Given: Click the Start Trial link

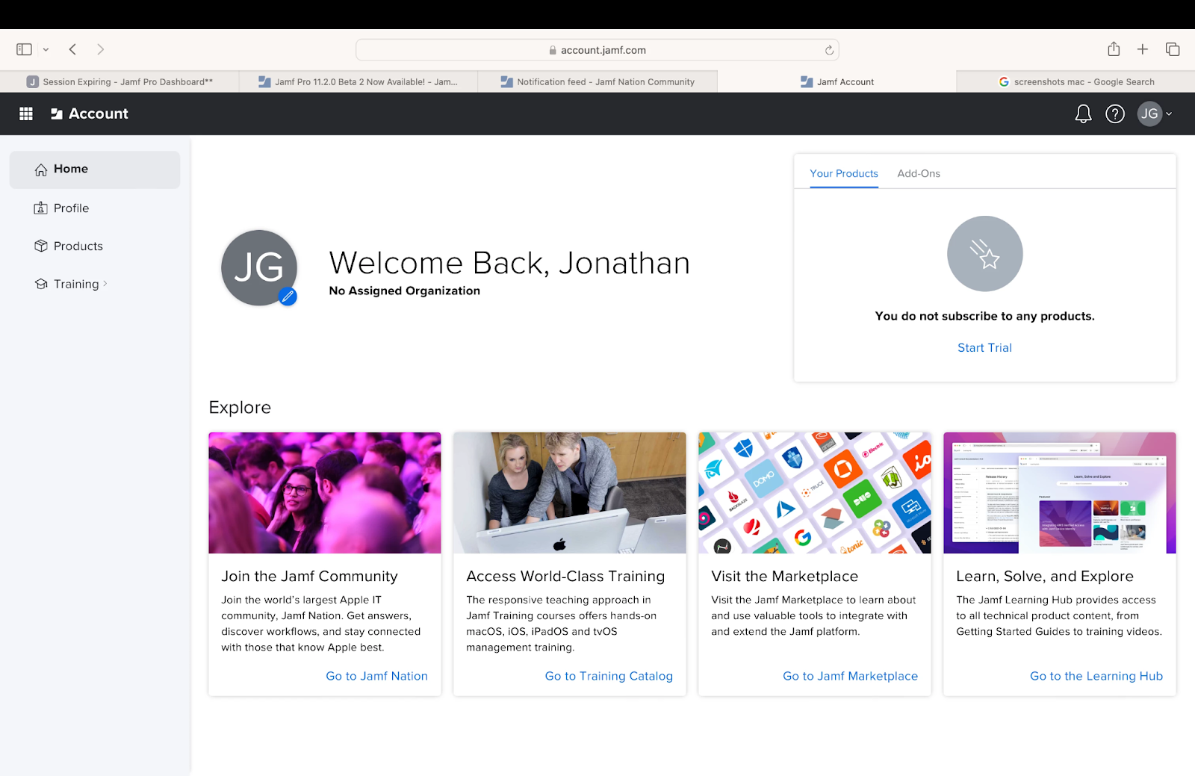Looking at the screenshot, I should (984, 347).
